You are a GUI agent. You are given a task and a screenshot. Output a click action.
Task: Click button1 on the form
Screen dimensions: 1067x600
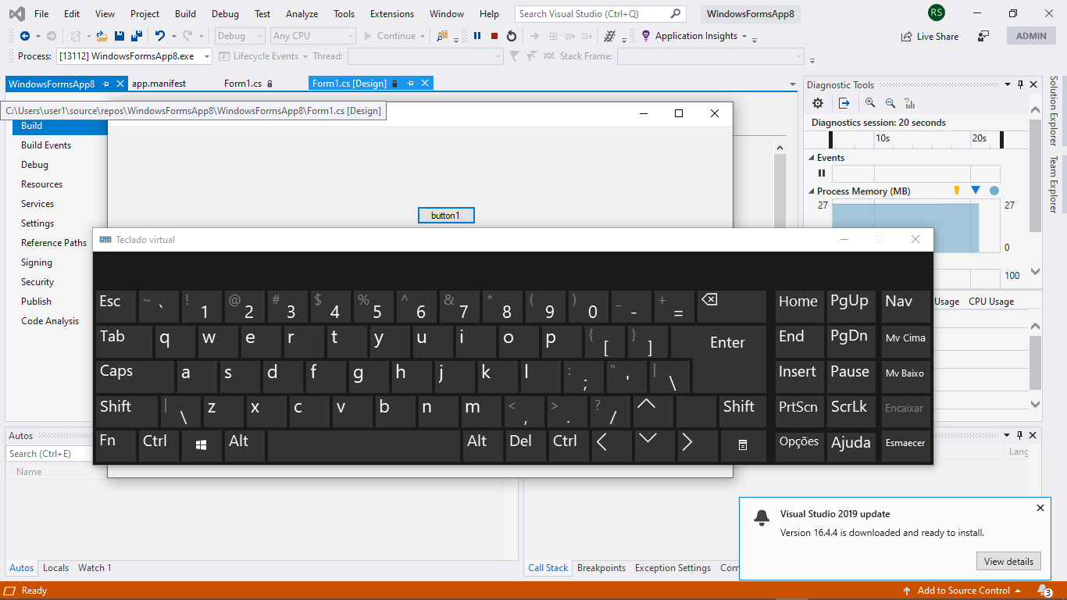tap(446, 216)
